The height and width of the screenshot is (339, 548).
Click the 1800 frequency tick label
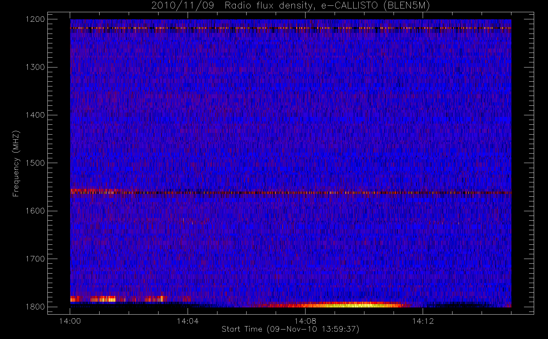click(x=36, y=307)
